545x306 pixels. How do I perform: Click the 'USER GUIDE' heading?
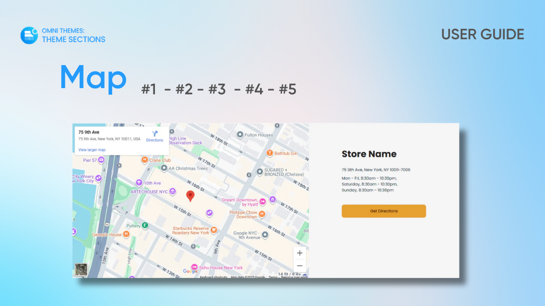[x=483, y=34]
